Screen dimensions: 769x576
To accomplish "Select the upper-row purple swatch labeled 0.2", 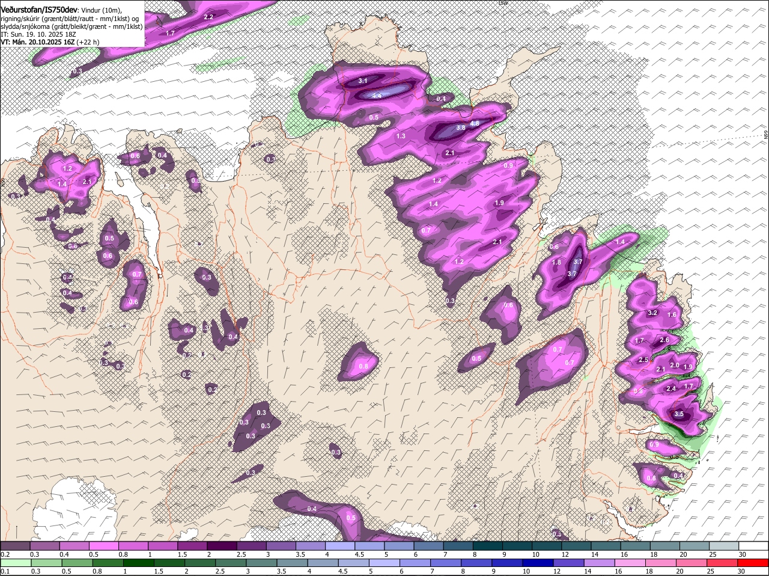I will tap(15, 546).
